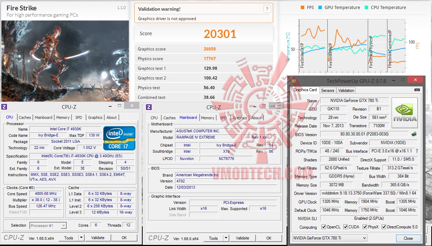This screenshot has width=432, height=246.
Task: Click the orange FPS legend swatch
Action: point(303,7)
